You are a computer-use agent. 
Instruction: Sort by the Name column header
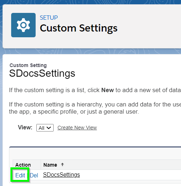[x=50, y=165]
